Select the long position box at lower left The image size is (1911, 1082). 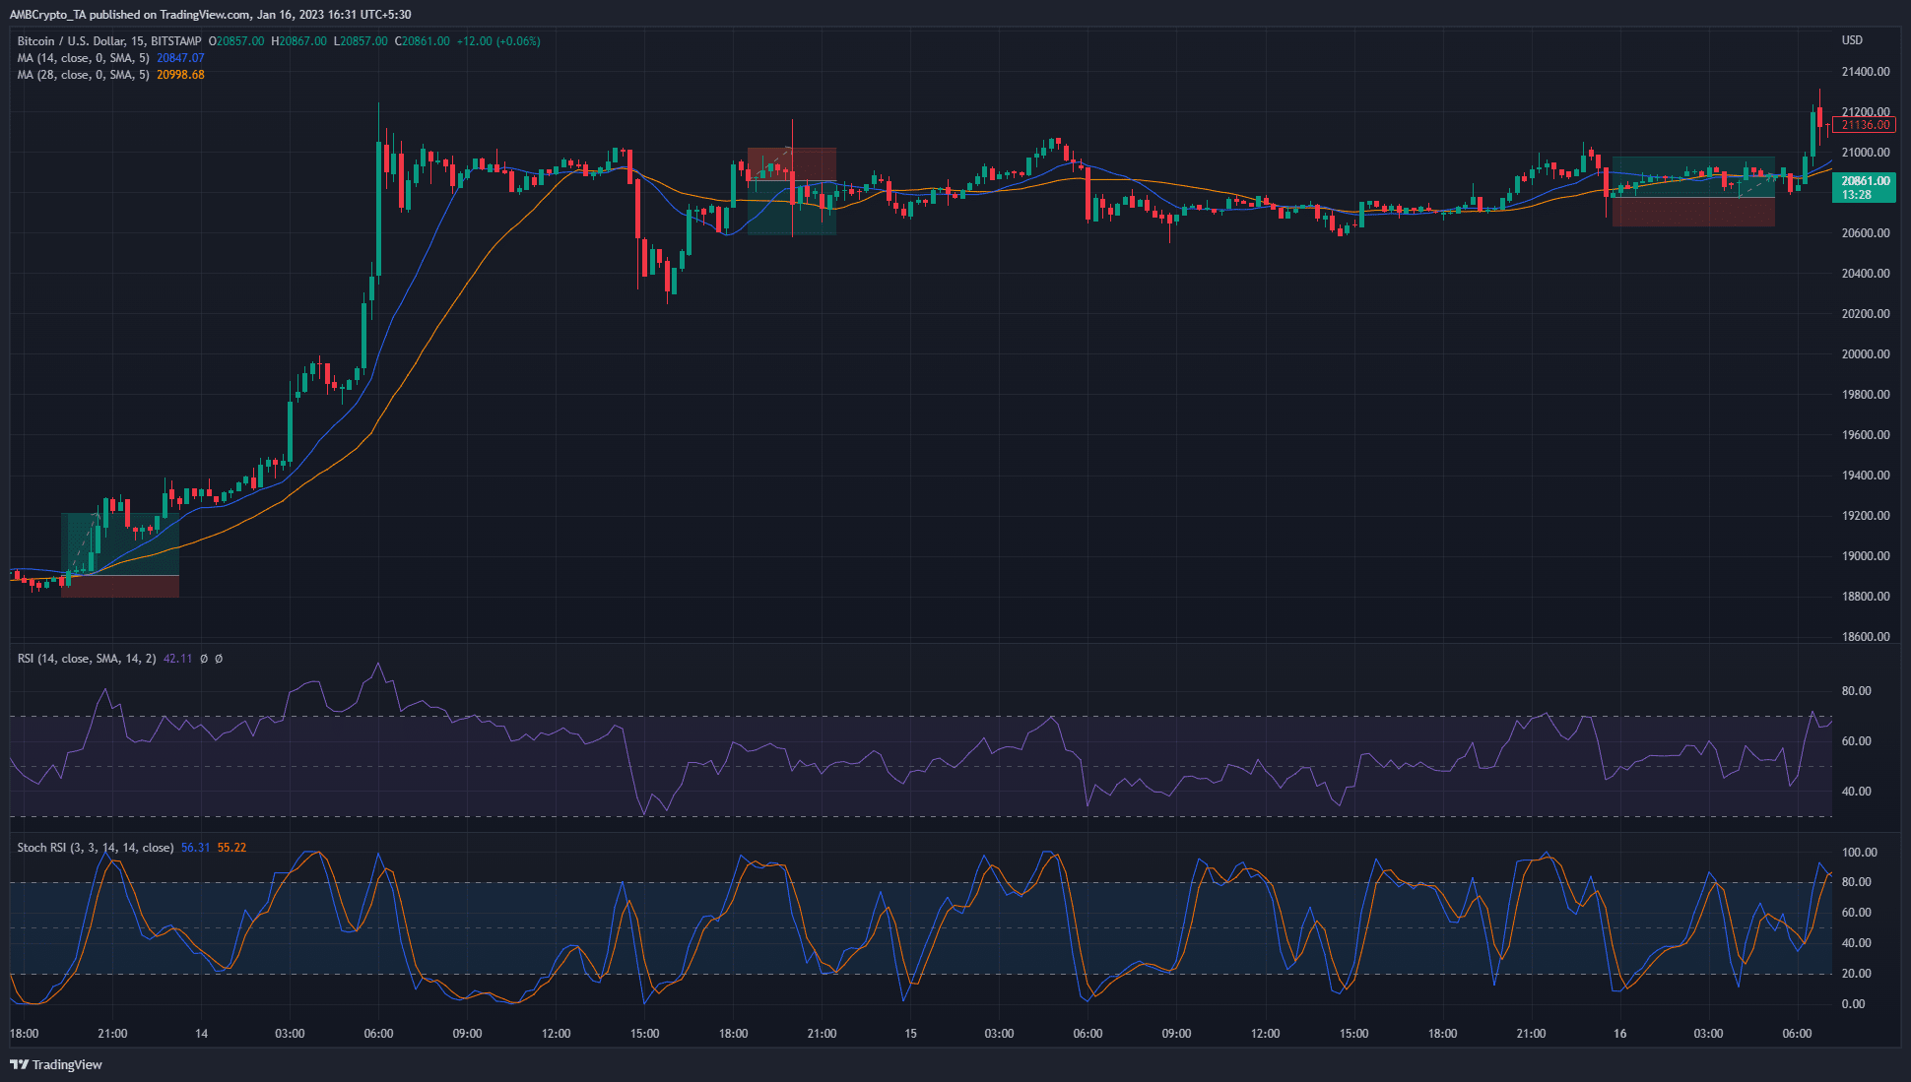120,554
